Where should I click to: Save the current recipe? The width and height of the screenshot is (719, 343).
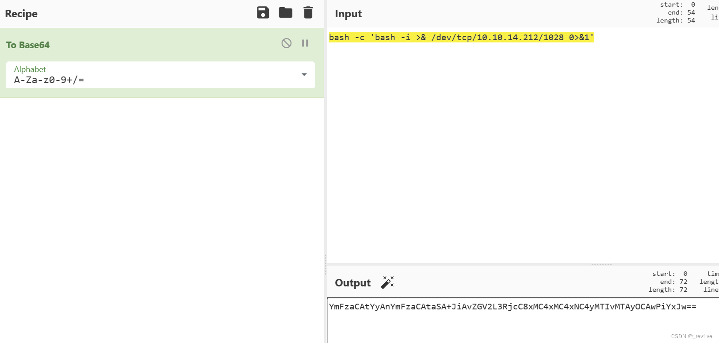coord(263,12)
